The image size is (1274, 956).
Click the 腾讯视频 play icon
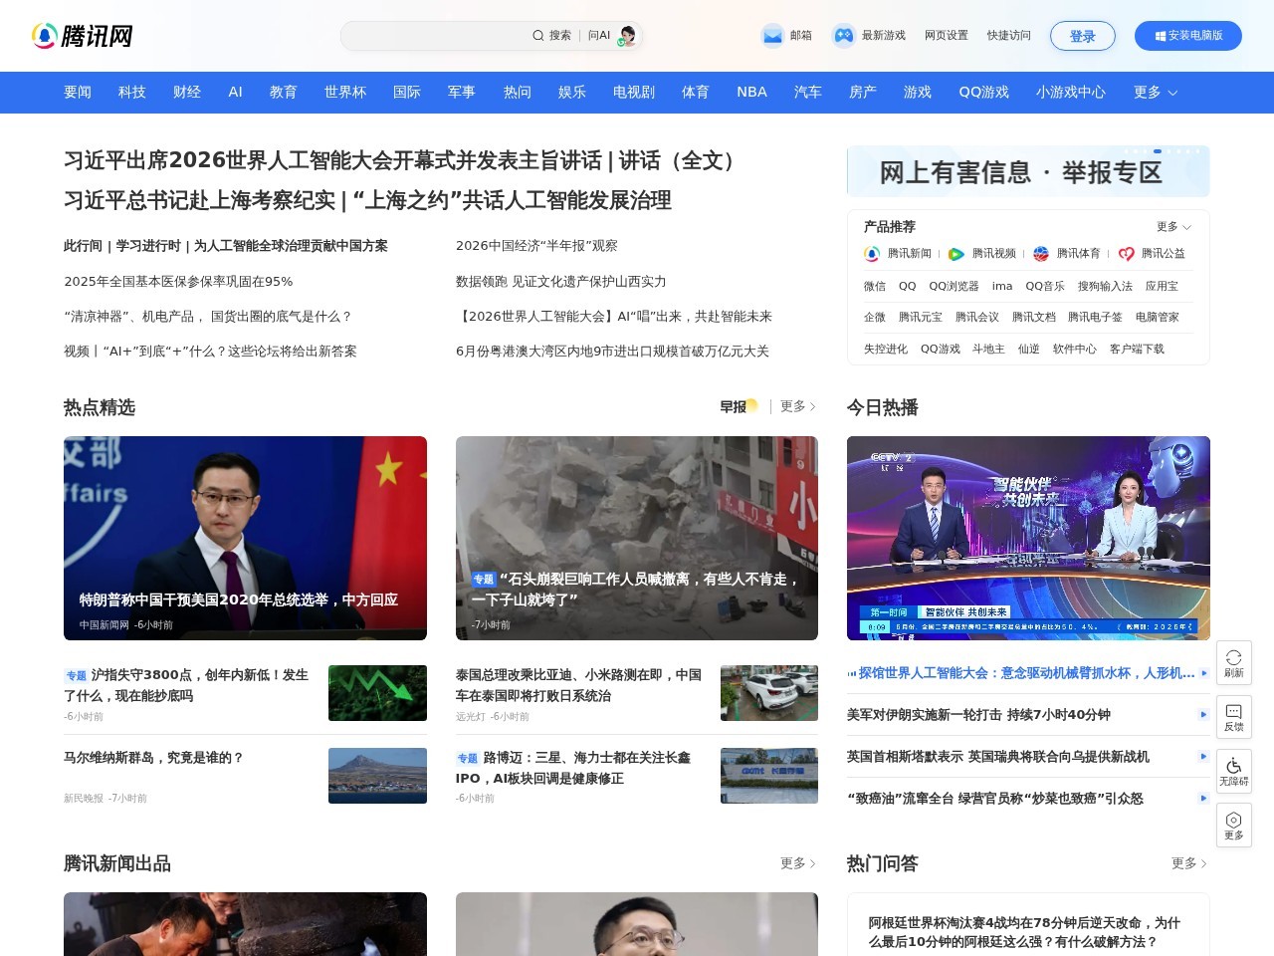(x=956, y=254)
